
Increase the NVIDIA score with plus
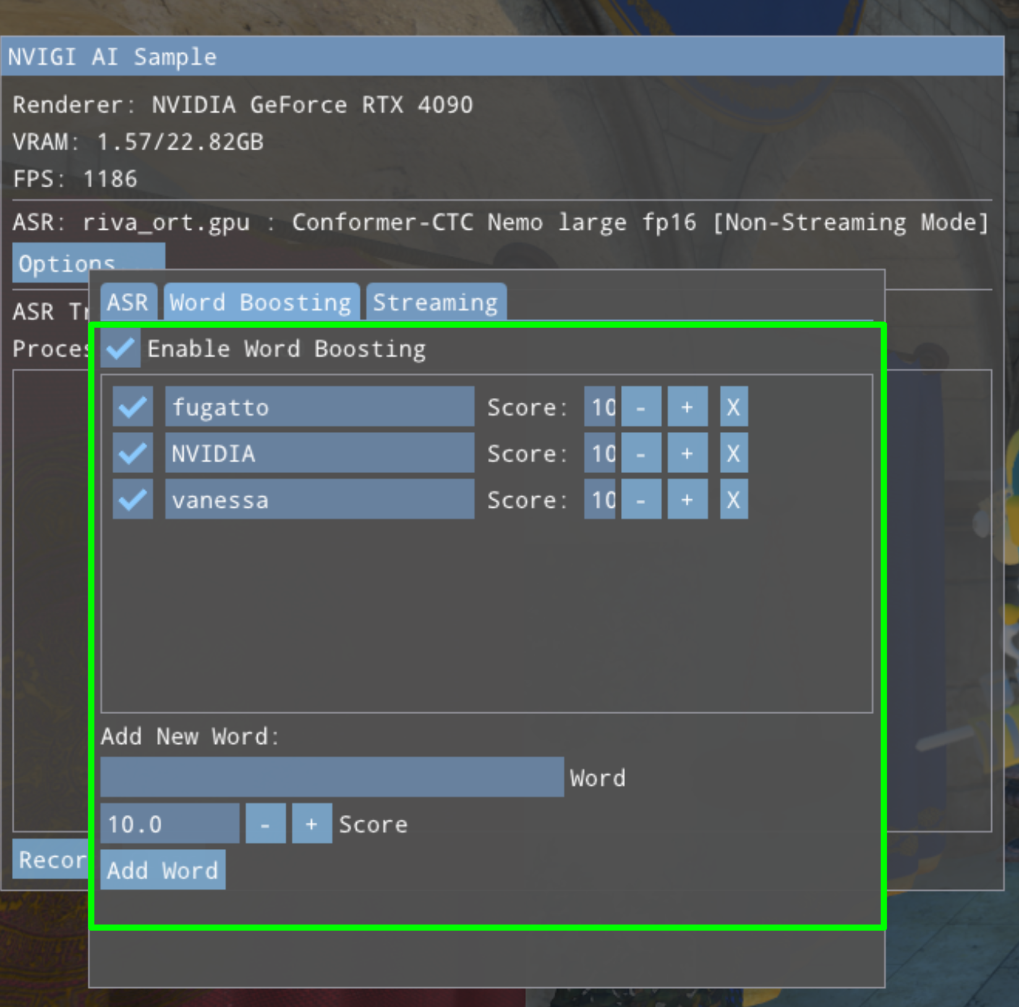click(688, 453)
